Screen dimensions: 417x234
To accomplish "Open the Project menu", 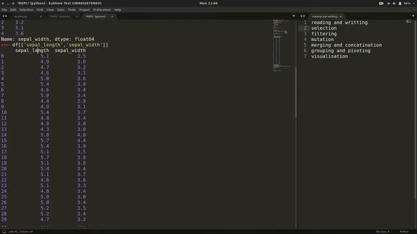I will click(x=85, y=10).
